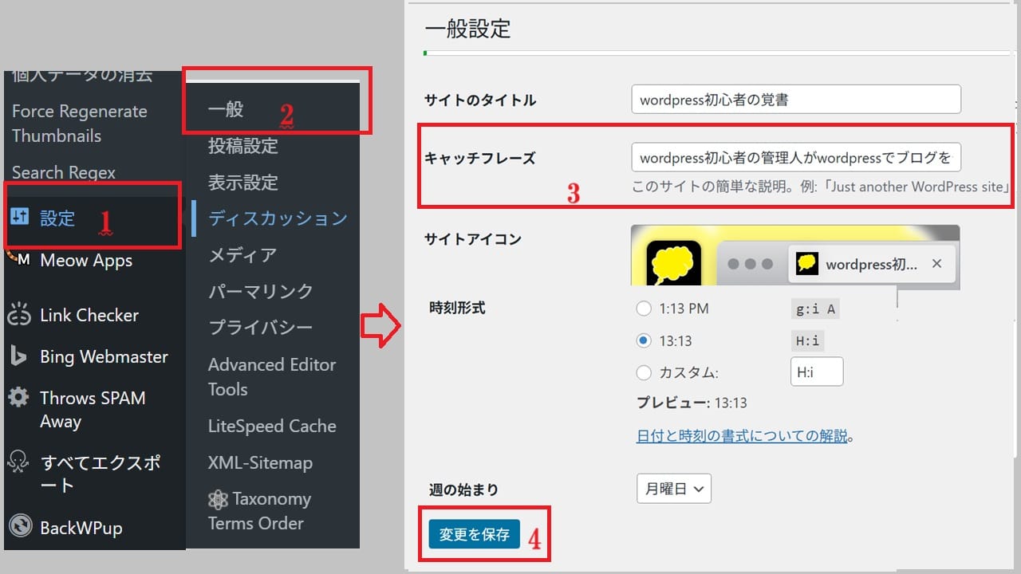Open the 一般 settings submenu item
This screenshot has height=574, width=1021.
point(226,110)
